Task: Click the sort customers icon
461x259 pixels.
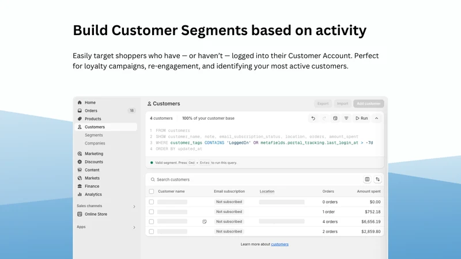Action: 378,179
